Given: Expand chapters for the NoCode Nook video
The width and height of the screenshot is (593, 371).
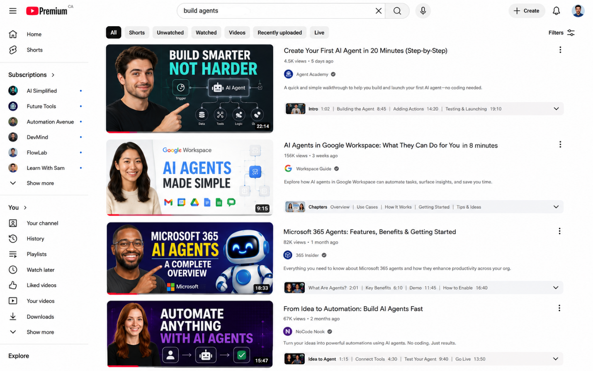Looking at the screenshot, I should click(x=556, y=359).
